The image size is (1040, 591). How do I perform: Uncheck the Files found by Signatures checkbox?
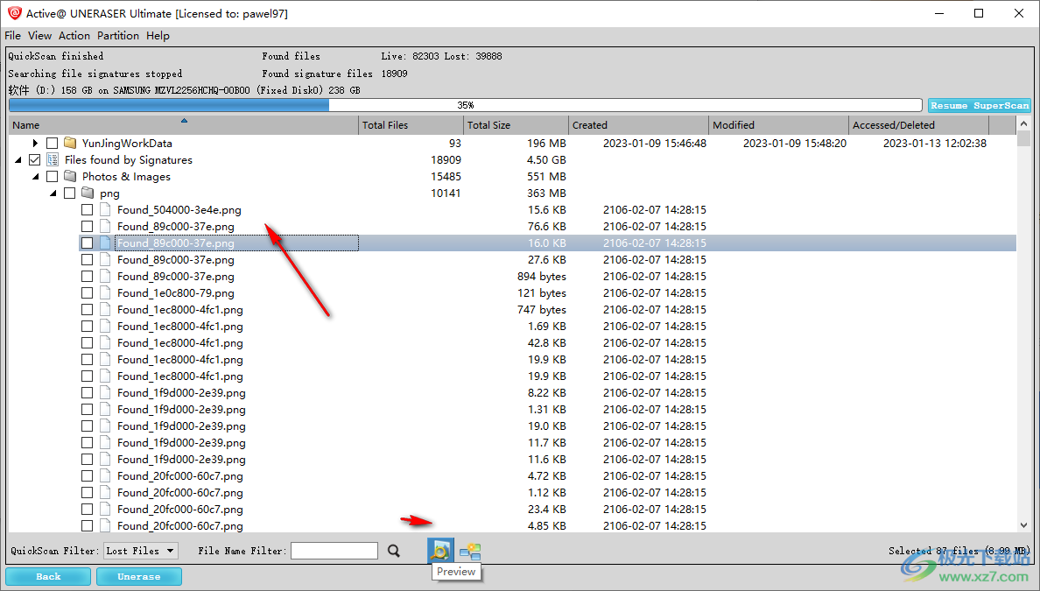pos(34,160)
